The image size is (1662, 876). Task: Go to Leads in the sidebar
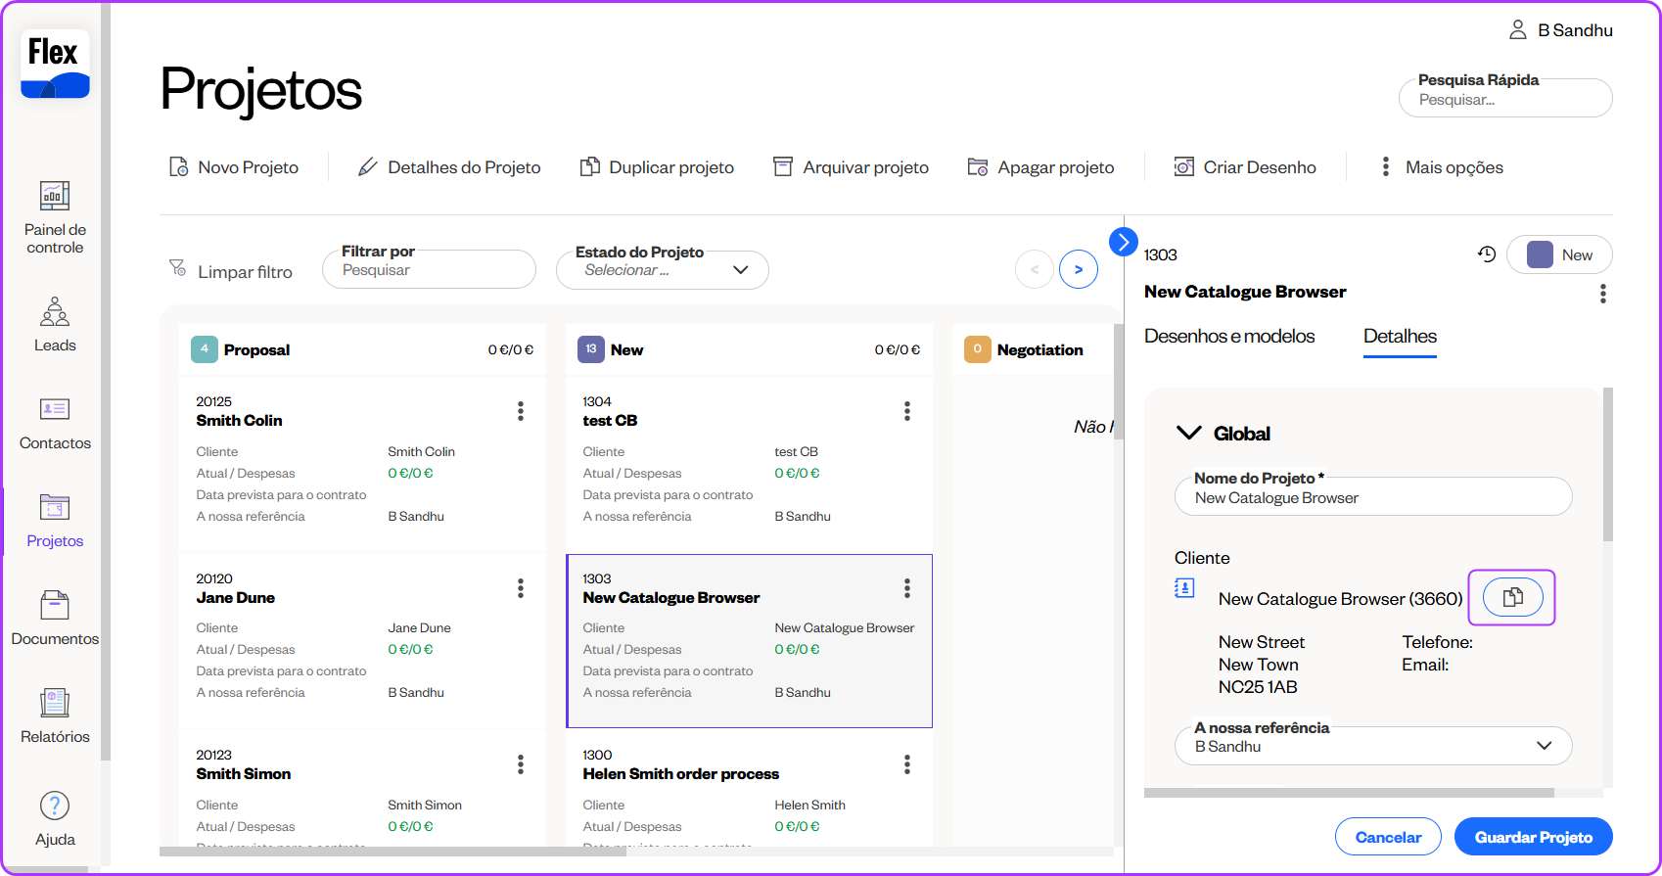[55, 312]
